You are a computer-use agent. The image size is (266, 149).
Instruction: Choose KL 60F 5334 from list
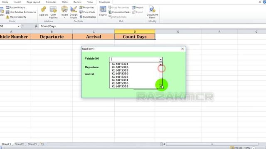120,80
